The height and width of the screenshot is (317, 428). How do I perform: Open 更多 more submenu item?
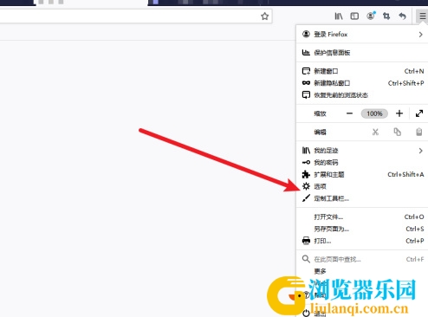coord(362,271)
